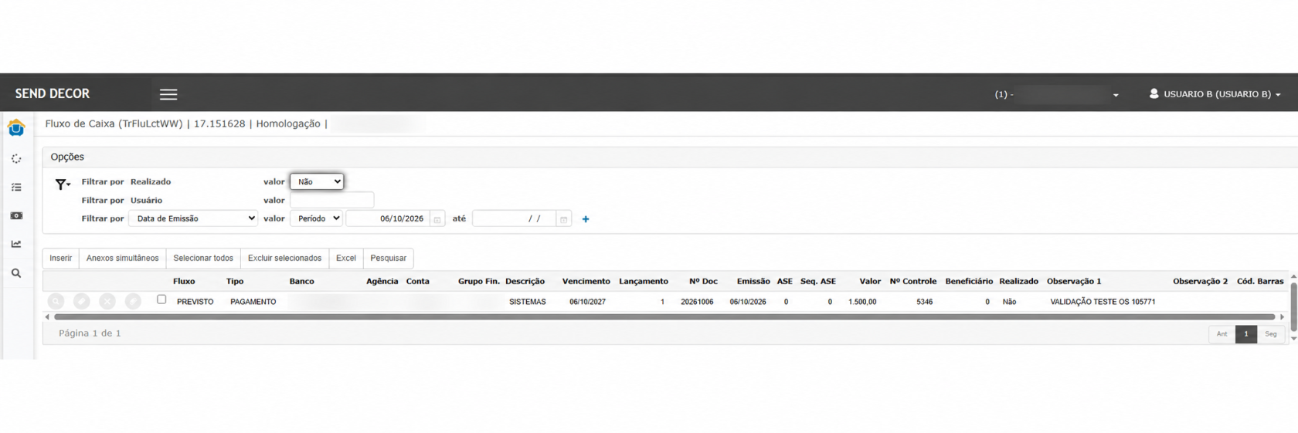The image size is (1298, 433).
Task: Open the checklist sidebar icon
Action: point(16,188)
